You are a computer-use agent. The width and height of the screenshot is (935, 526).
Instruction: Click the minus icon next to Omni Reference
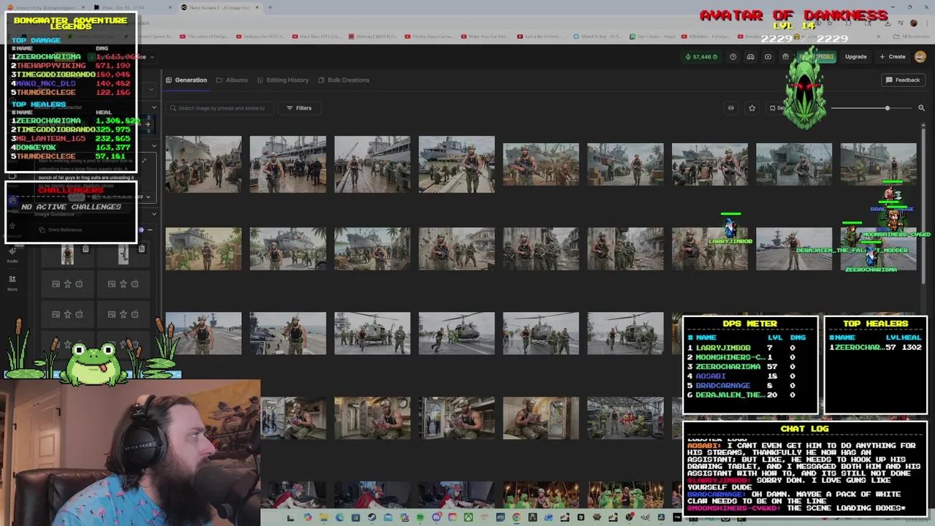point(150,230)
